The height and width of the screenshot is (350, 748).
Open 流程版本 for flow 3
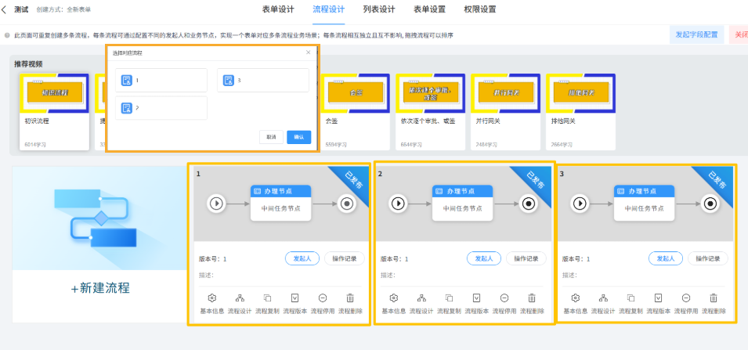pos(658,304)
